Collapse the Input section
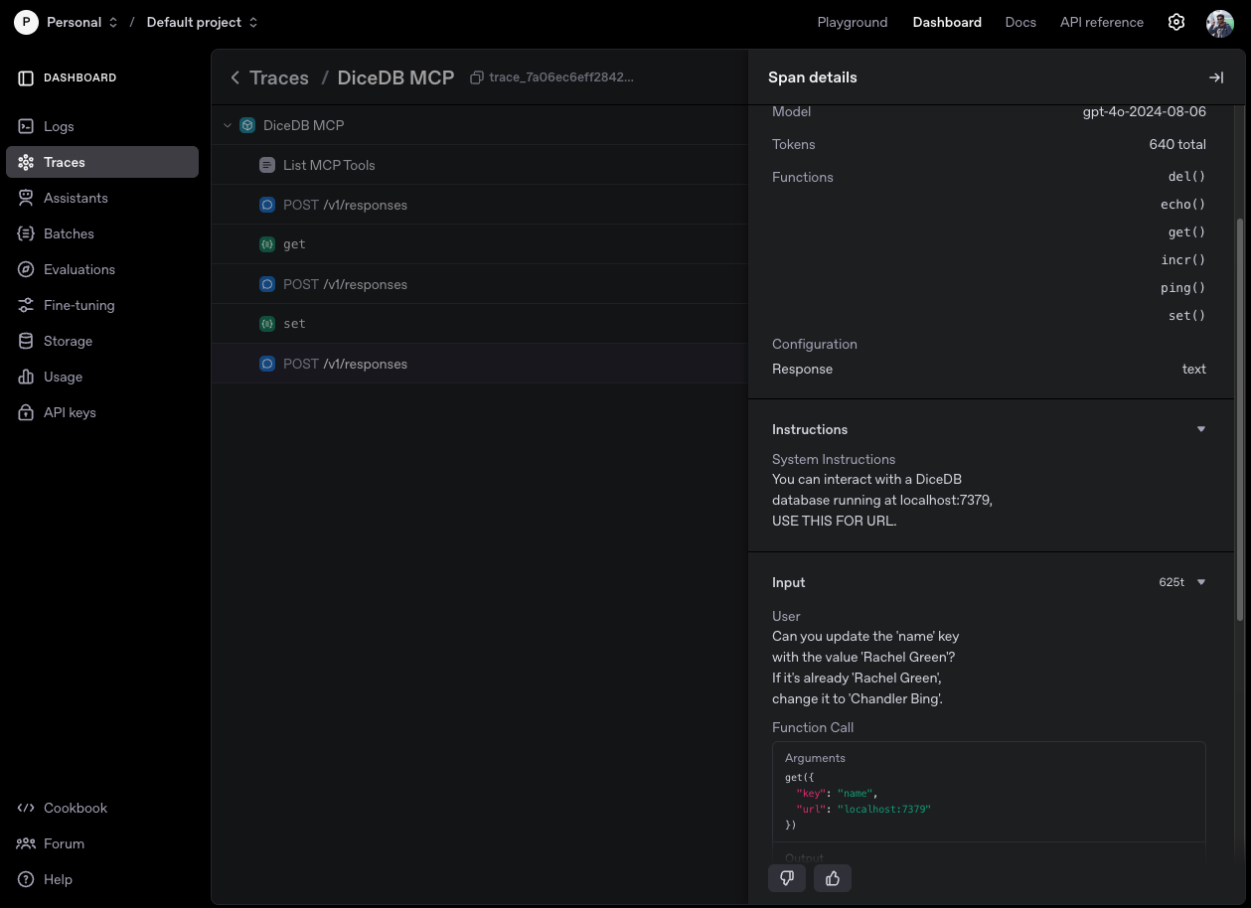Viewport: 1251px width, 908px height. (x=1200, y=582)
